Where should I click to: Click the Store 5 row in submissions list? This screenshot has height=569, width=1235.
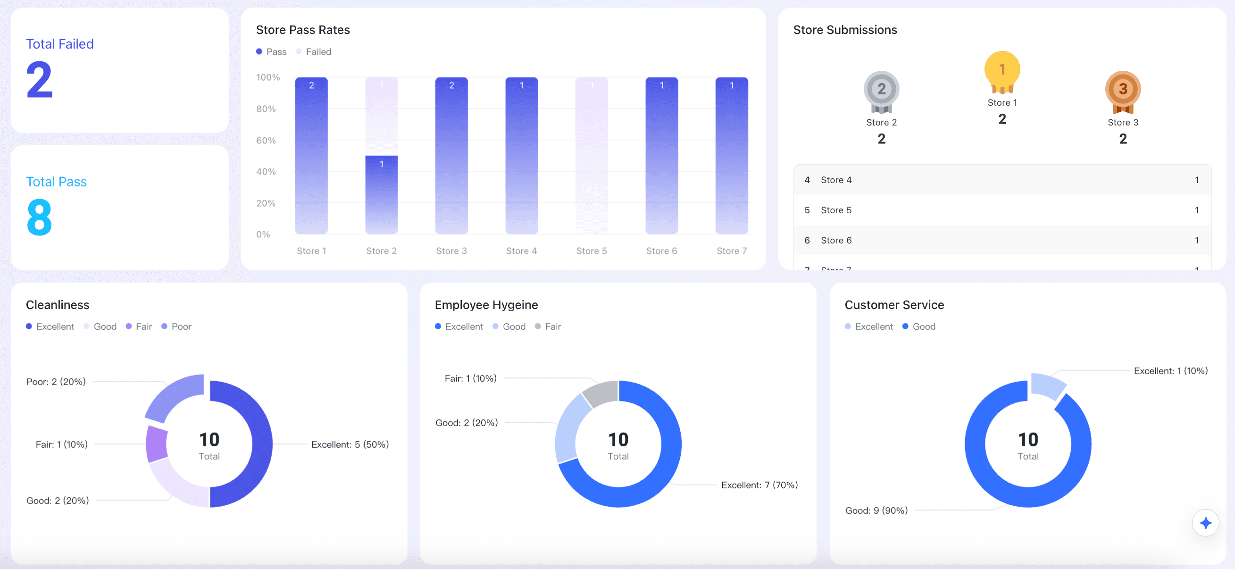coord(1002,210)
